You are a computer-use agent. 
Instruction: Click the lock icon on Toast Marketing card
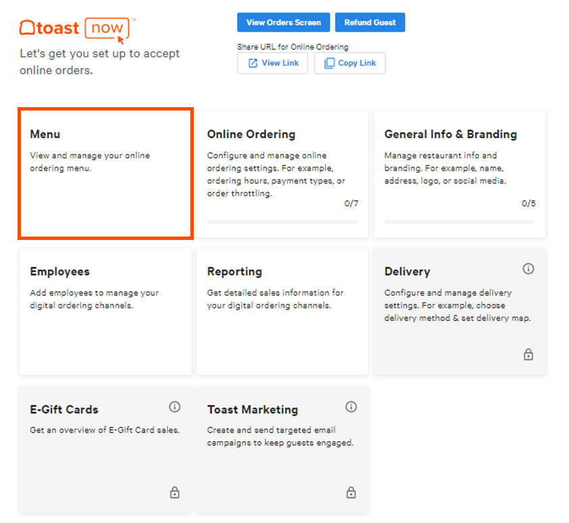(x=351, y=492)
